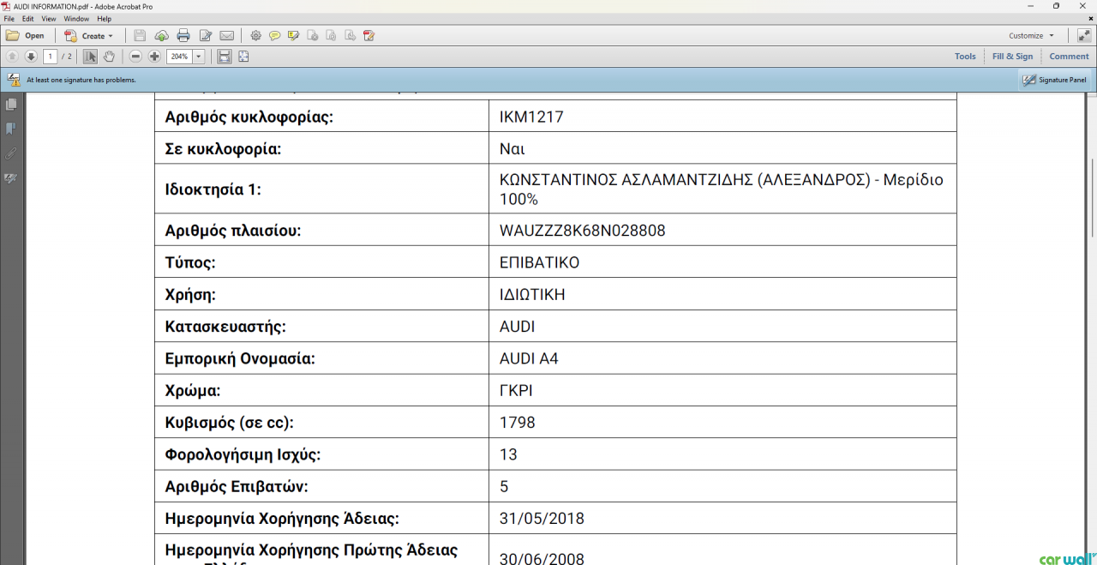This screenshot has width=1097, height=565.
Task: Click the zoom in plus button
Action: coord(154,57)
